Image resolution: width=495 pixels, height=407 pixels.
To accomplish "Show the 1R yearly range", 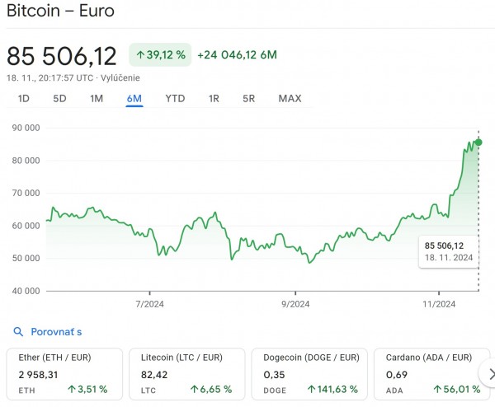I will tap(214, 99).
